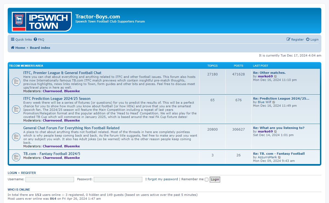Open moderator Charnwood in ITFC General Football Chat row
Screen dimensions: 329x203
52,91
